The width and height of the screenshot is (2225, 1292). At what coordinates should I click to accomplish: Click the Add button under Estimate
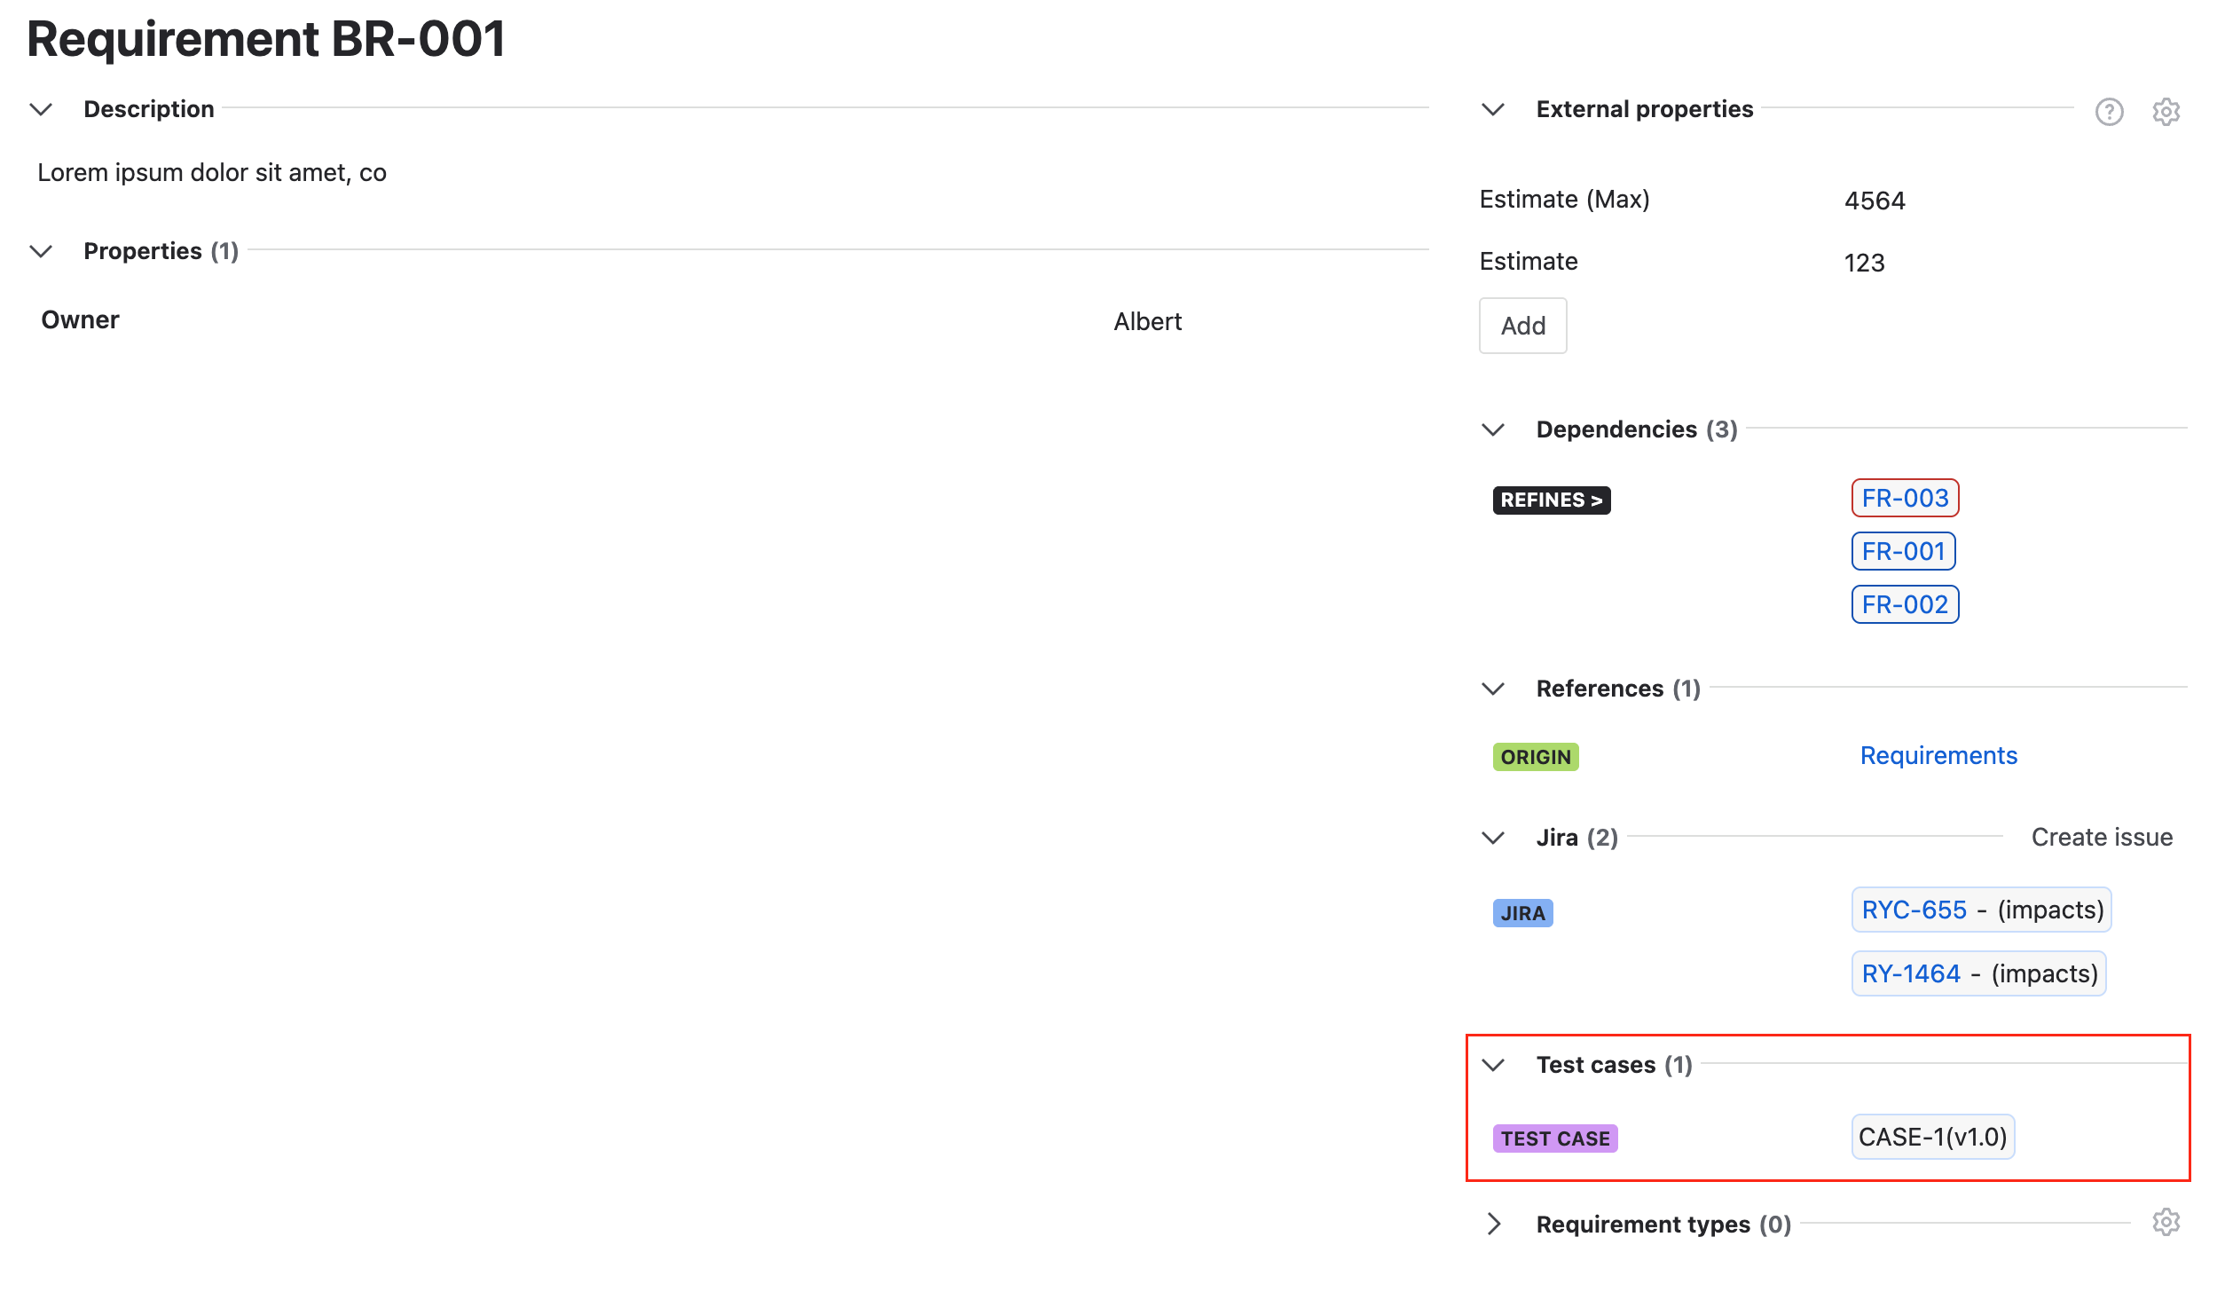1522,325
